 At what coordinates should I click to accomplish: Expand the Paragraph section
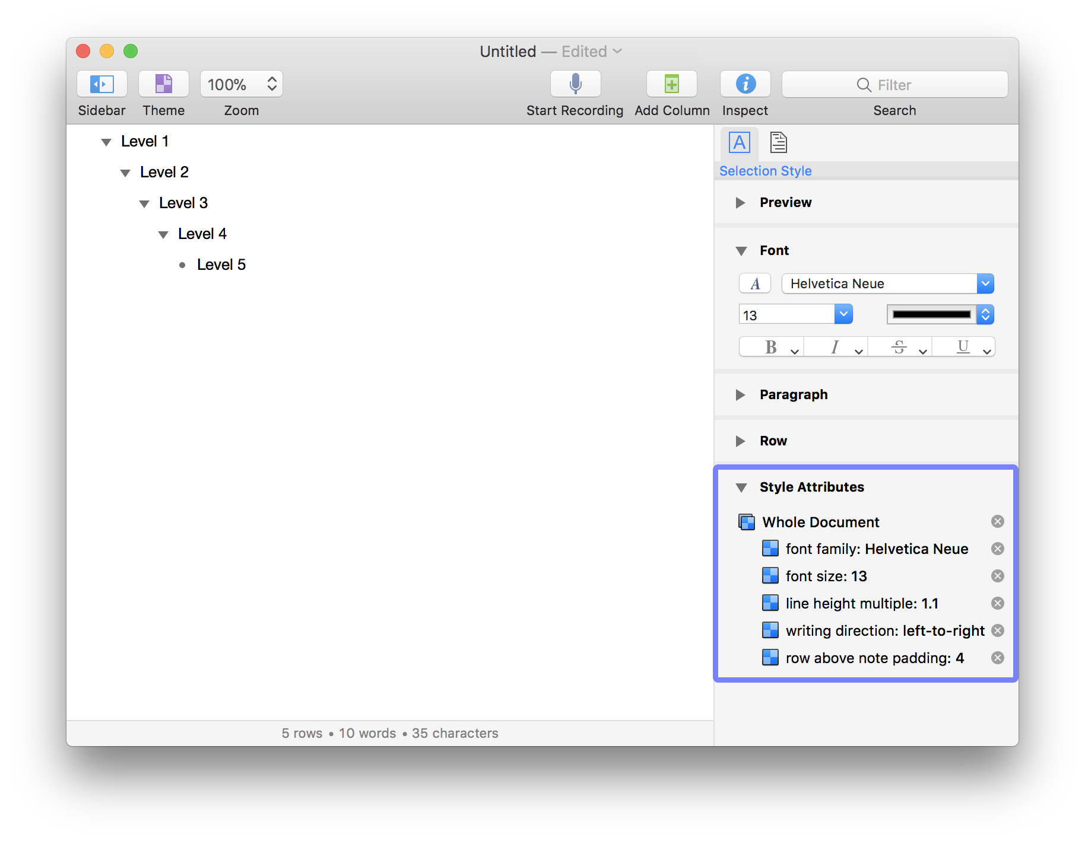pyautogui.click(x=740, y=395)
